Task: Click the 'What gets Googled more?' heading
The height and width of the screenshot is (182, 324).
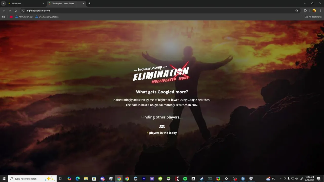Action: (162, 92)
